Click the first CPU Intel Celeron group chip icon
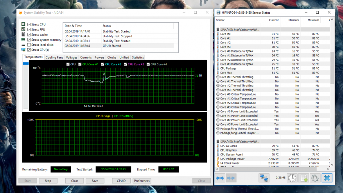 point(218,30)
